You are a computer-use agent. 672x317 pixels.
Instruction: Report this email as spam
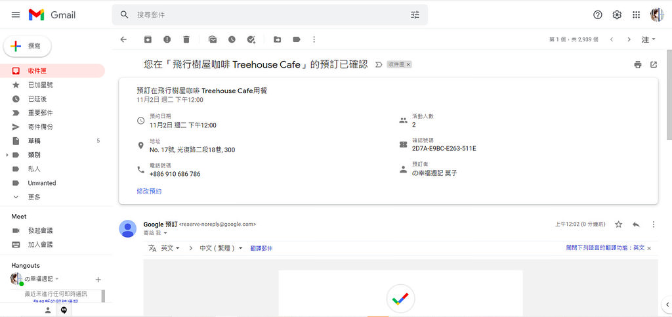[x=167, y=39]
